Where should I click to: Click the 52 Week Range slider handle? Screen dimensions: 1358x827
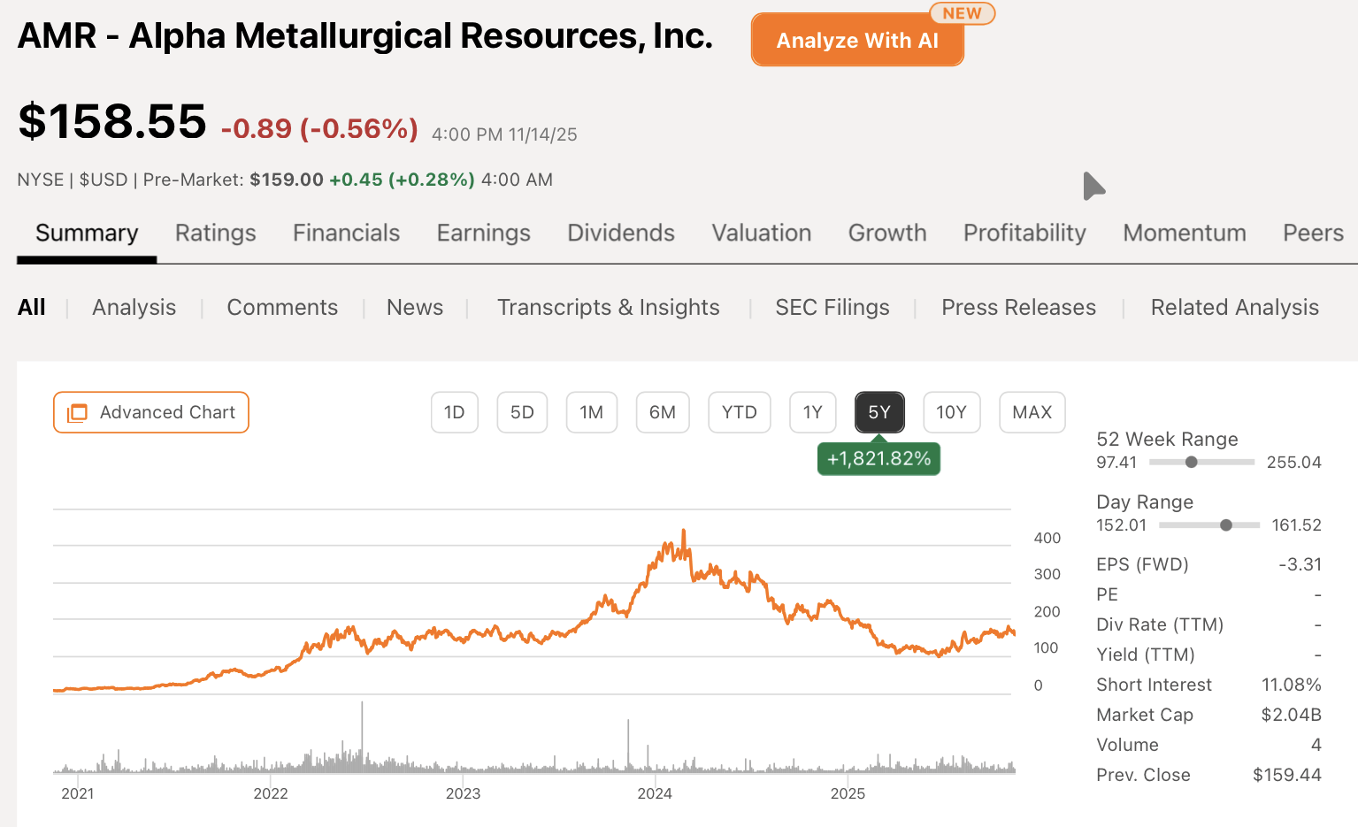tap(1192, 462)
